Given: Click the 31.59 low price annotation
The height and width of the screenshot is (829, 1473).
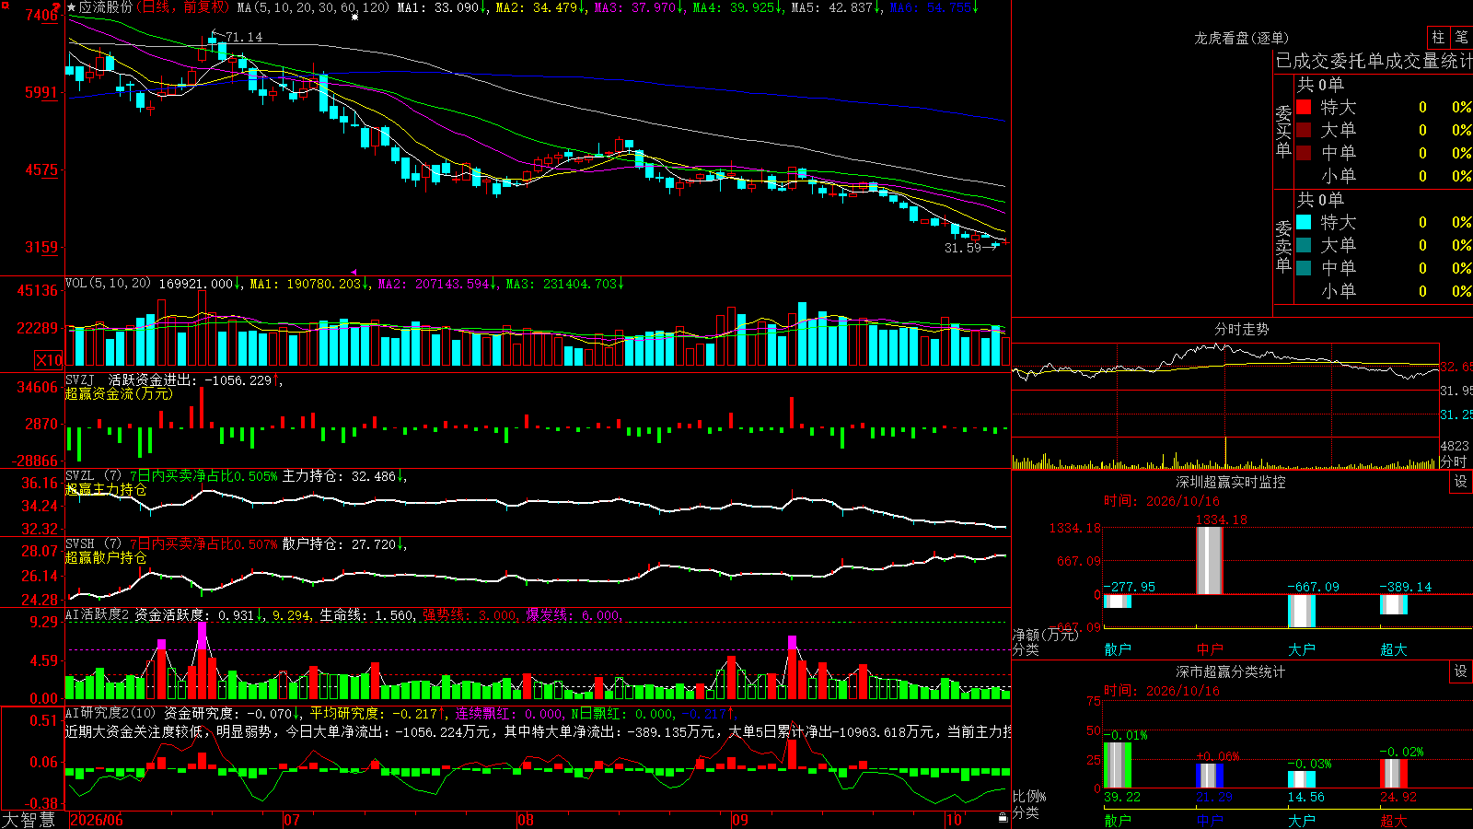Looking at the screenshot, I should click(963, 248).
